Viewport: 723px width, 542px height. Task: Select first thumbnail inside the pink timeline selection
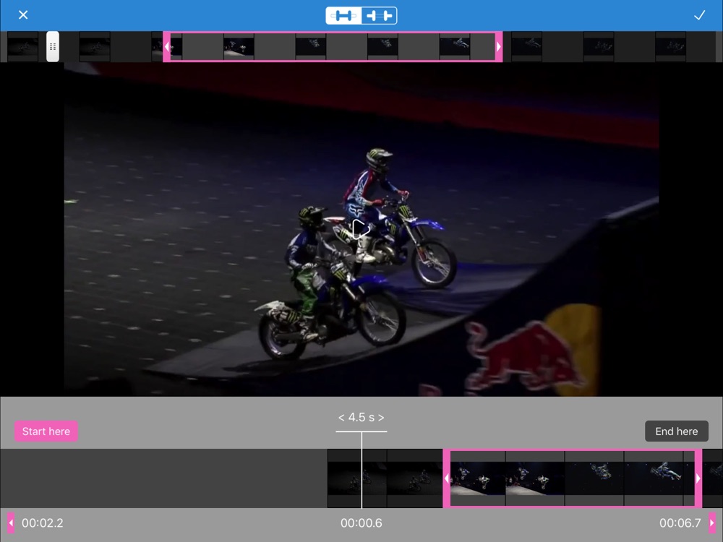point(478,478)
